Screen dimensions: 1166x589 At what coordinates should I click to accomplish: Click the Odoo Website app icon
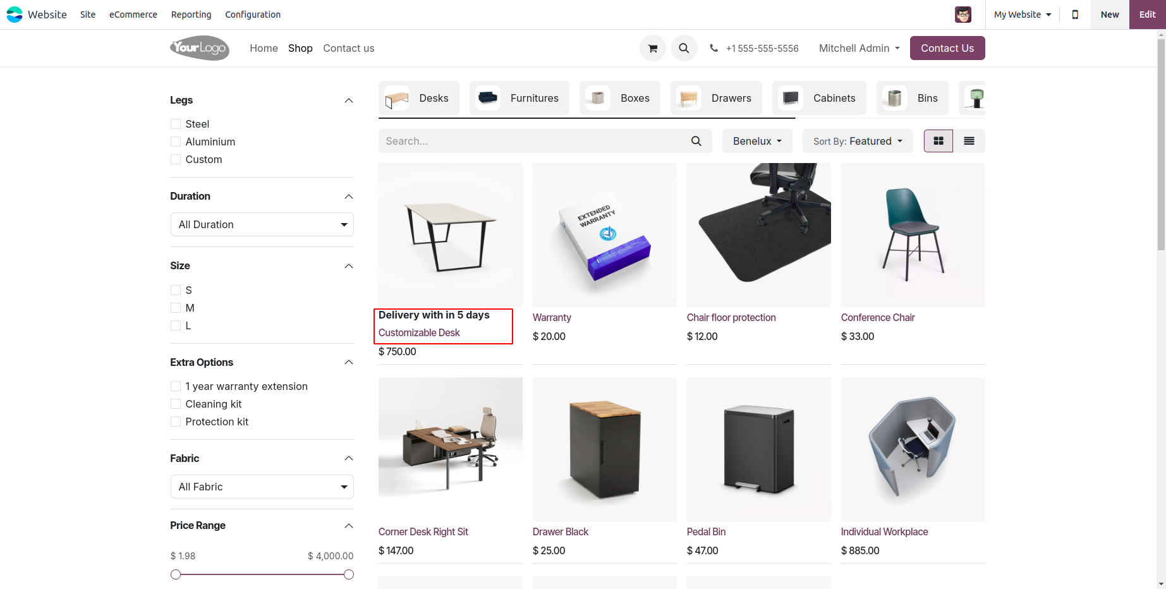pos(15,15)
